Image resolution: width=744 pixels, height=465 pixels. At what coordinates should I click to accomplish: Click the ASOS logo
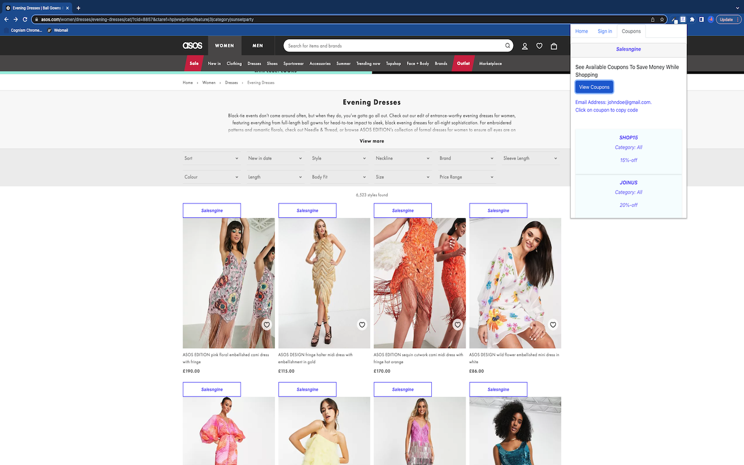(192, 45)
